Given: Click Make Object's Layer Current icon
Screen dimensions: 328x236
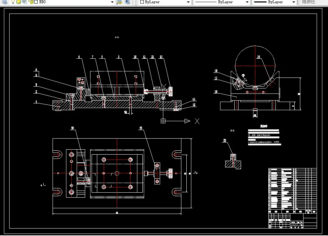Looking at the screenshot, I should click(119, 2).
